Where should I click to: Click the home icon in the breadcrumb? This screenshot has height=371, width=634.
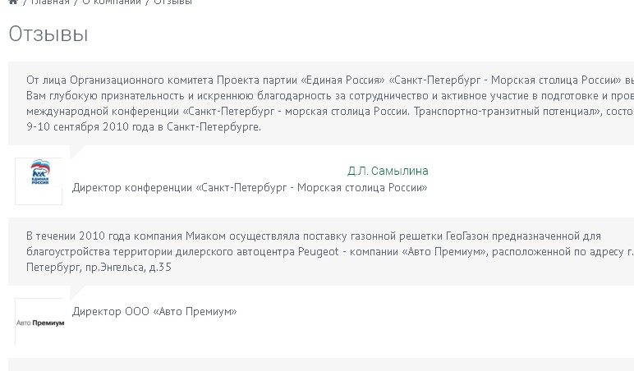[13, 2]
